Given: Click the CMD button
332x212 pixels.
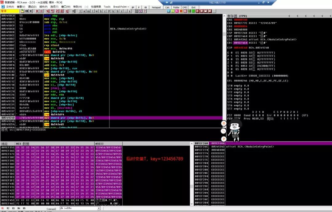Looking at the screenshot, I should (x=185, y=7).
